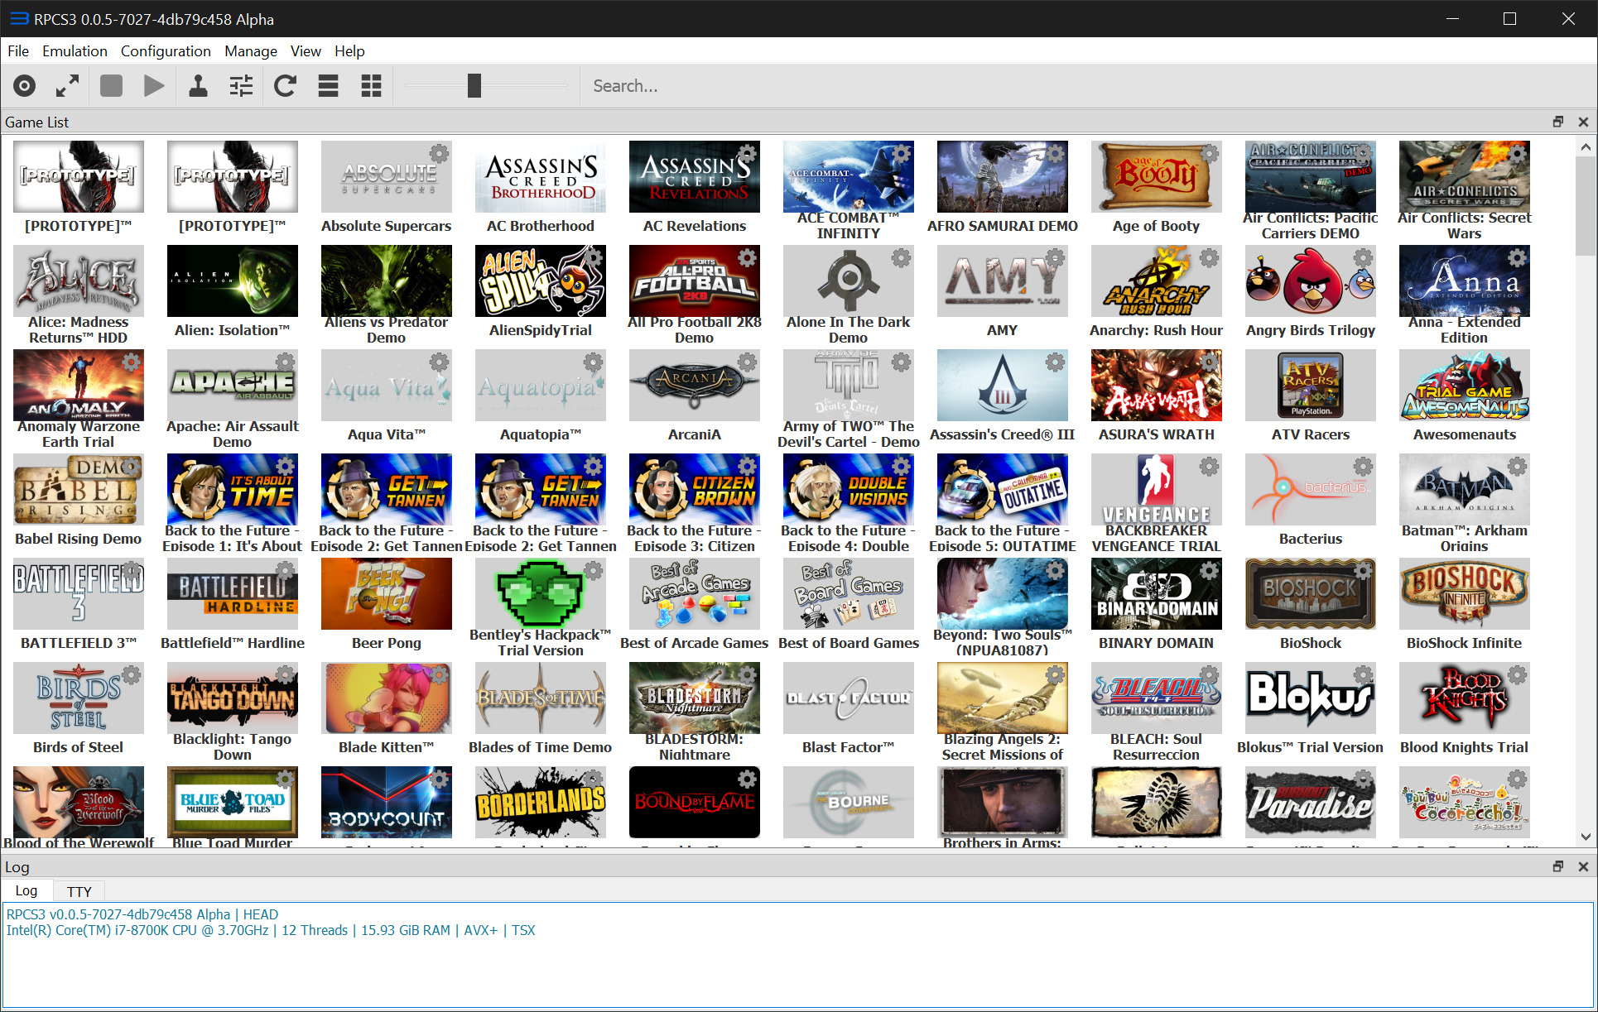Screen dimensions: 1598x1012
Task: Select the Blast Factor game icon
Action: 849,698
